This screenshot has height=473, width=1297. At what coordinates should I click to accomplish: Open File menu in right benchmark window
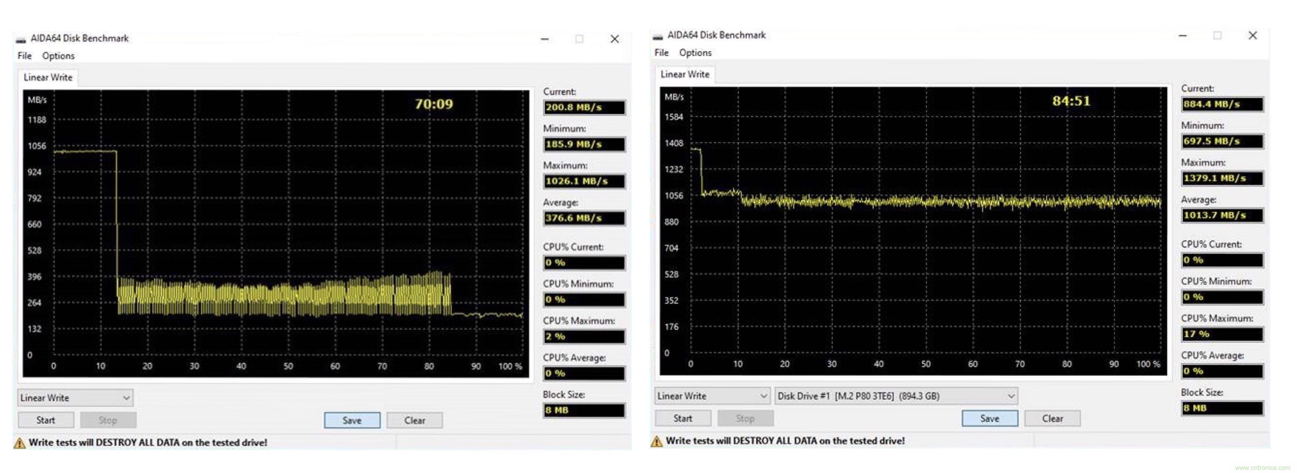[662, 53]
